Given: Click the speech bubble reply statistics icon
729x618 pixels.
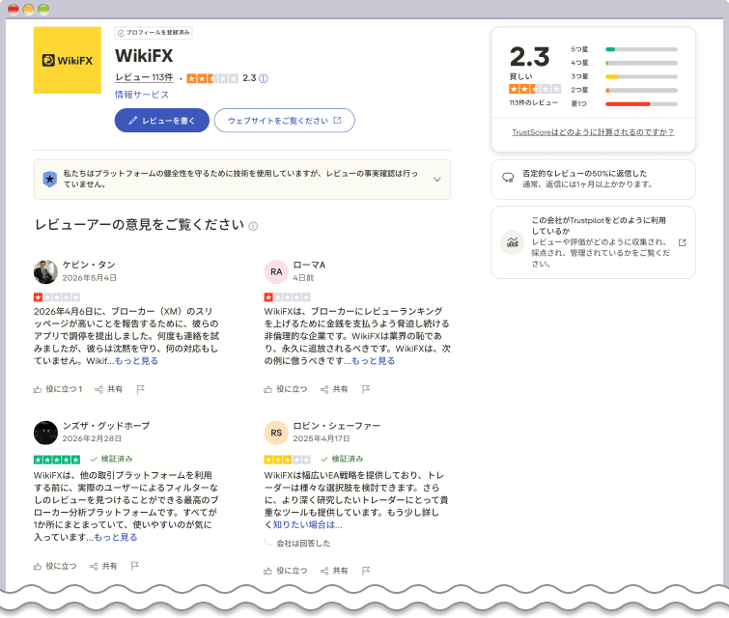Looking at the screenshot, I should 508,178.
